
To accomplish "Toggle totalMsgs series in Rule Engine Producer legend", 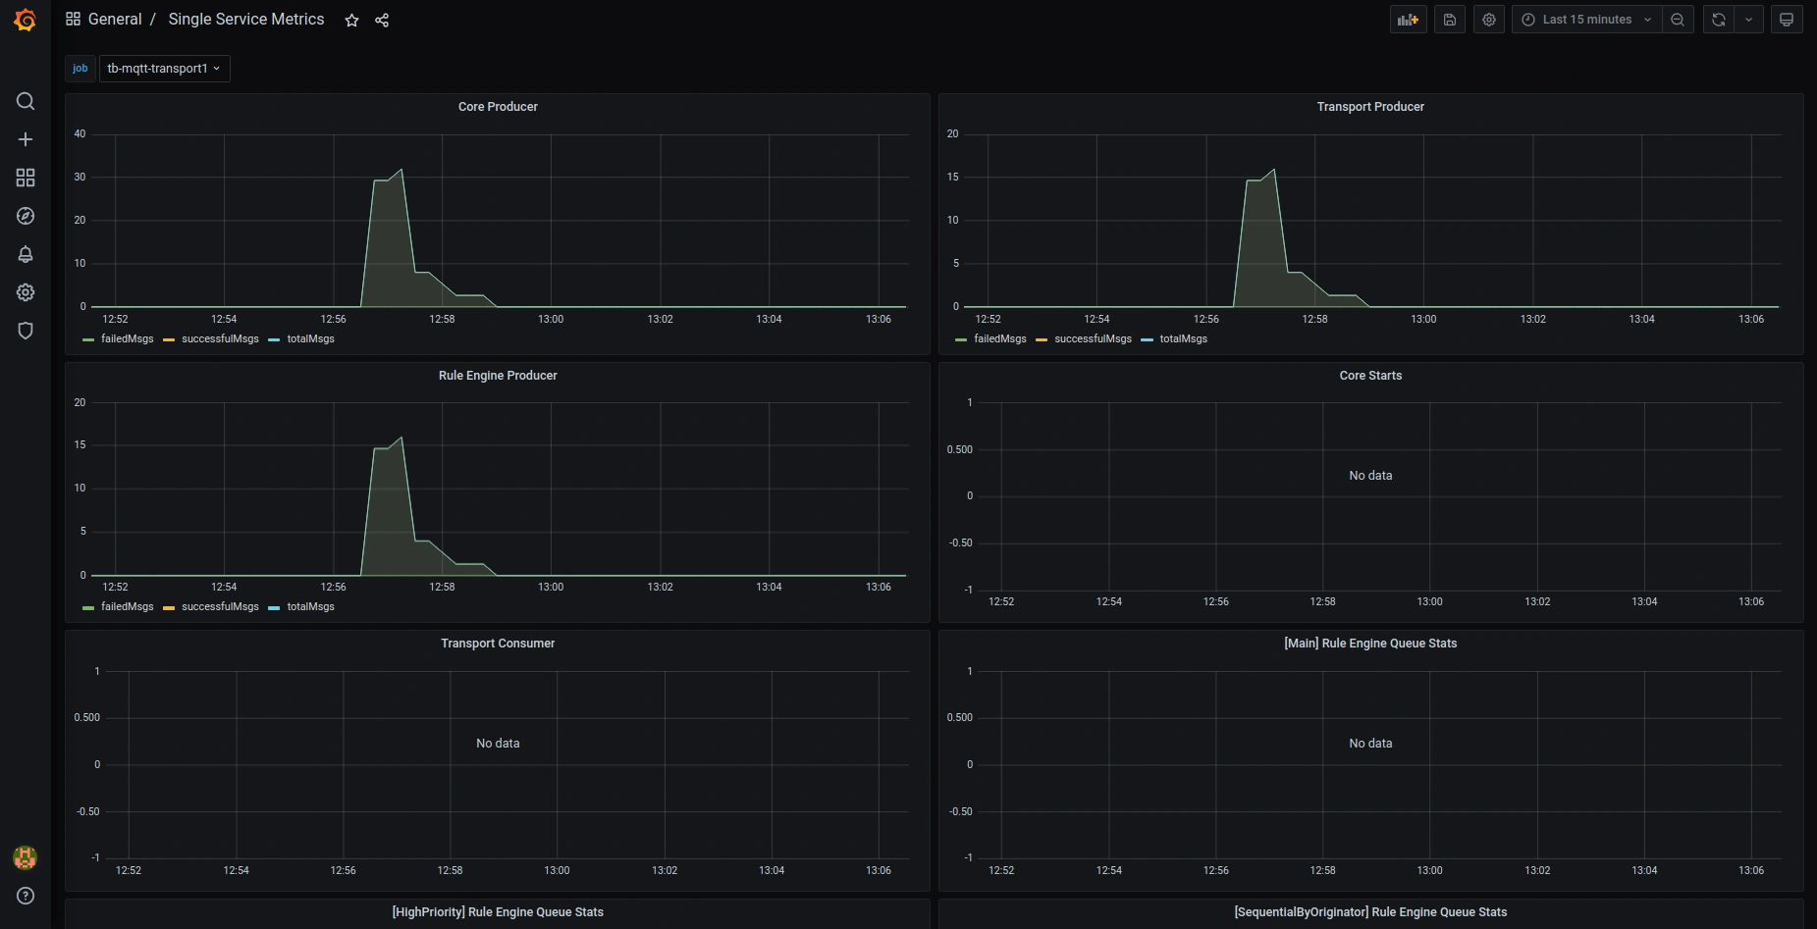I will [310, 607].
